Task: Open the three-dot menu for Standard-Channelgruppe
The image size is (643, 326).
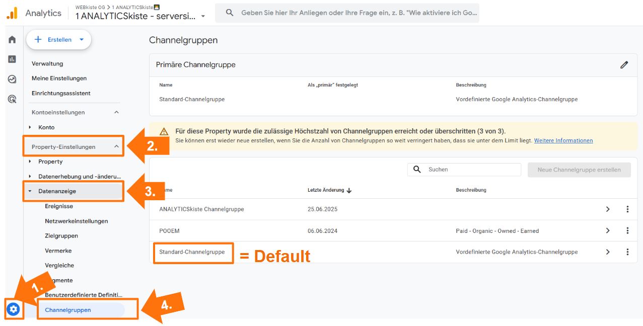Action: pyautogui.click(x=627, y=251)
